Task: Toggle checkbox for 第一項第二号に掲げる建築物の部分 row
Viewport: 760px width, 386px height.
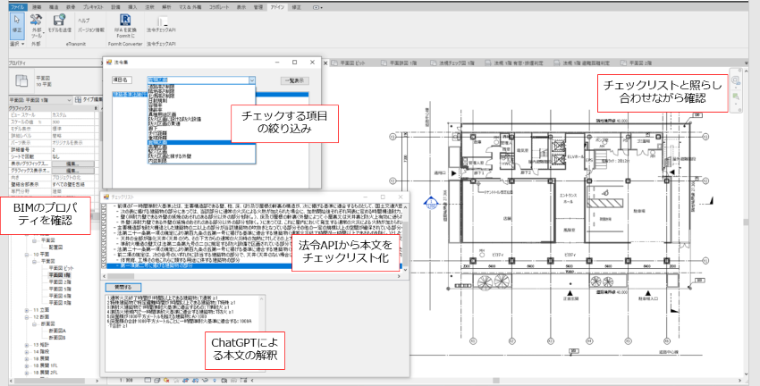Action: tap(104, 265)
